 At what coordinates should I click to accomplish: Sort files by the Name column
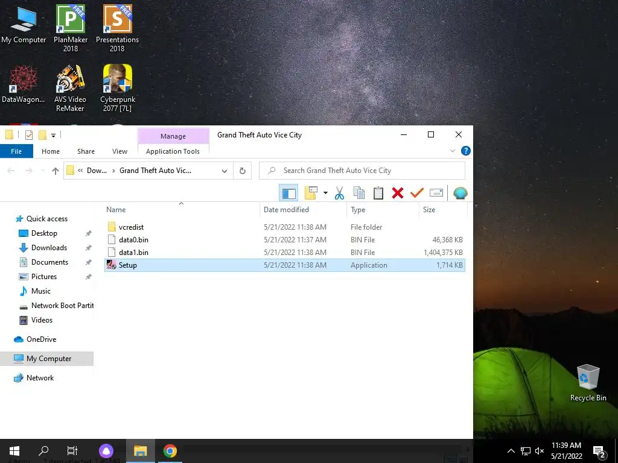coord(181,210)
